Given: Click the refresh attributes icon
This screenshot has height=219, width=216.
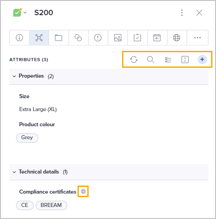Looking at the screenshot, I should (x=134, y=59).
